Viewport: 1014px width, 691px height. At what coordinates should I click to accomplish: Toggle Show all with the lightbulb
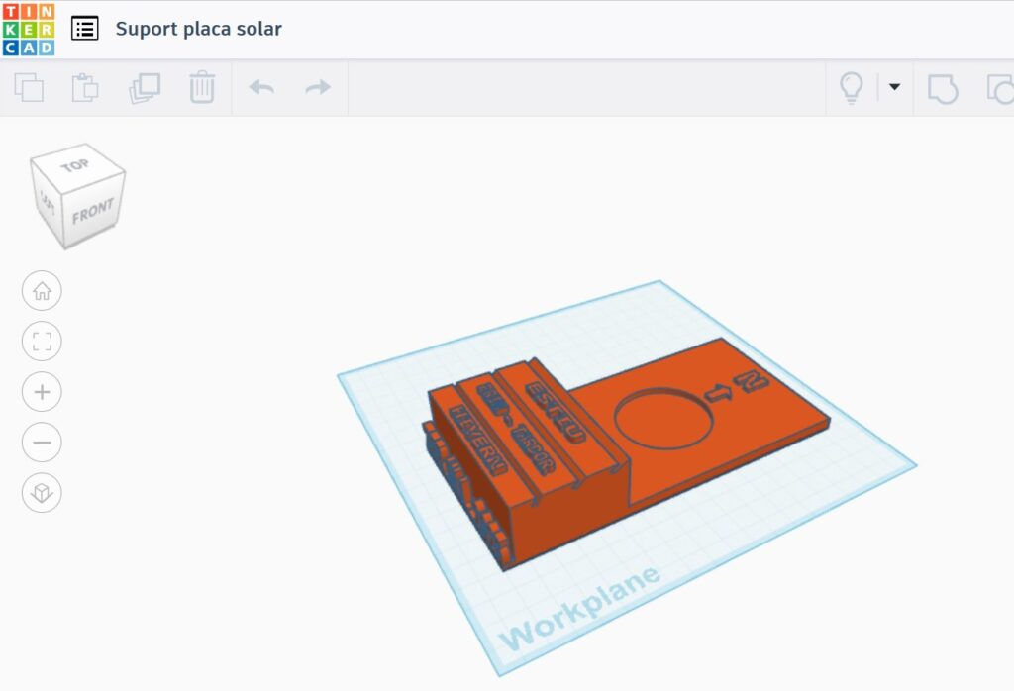(x=851, y=88)
